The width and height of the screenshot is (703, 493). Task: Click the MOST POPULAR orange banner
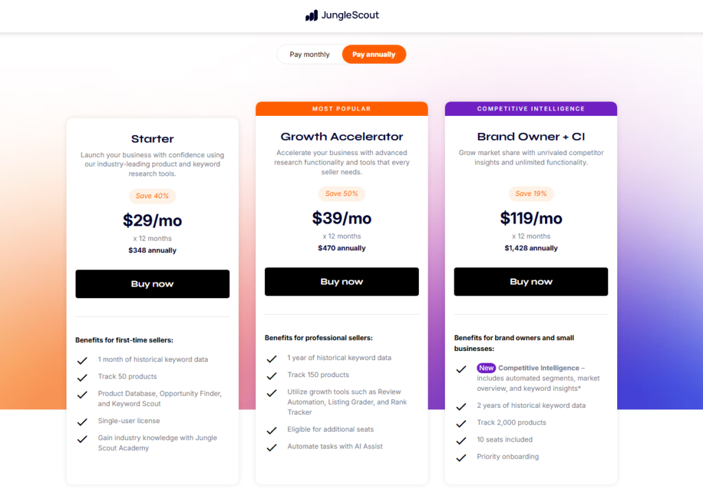[342, 109]
